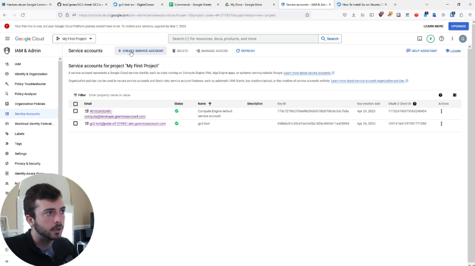Image resolution: width=475 pixels, height=266 pixels.
Task: Activate Cloud Shell terminal icon
Action: coord(419,39)
